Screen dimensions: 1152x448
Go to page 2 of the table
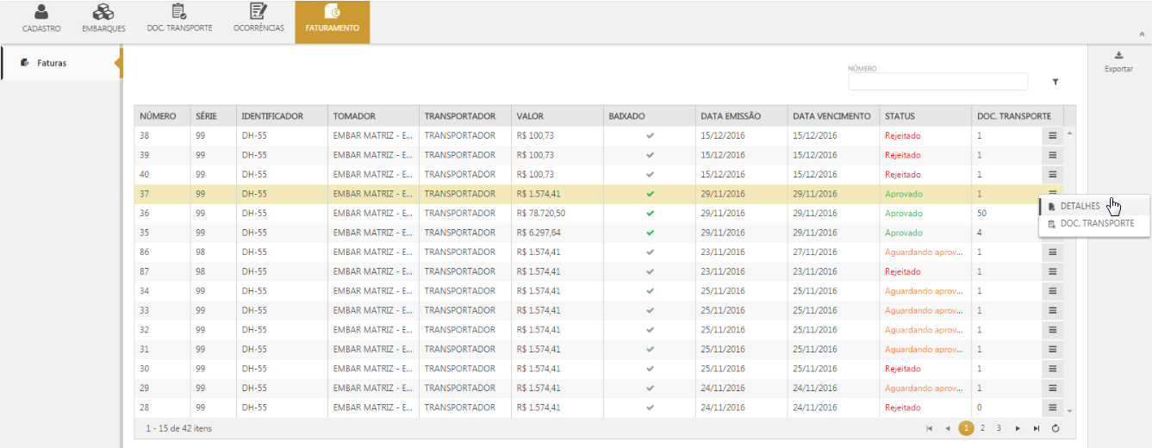click(x=982, y=428)
